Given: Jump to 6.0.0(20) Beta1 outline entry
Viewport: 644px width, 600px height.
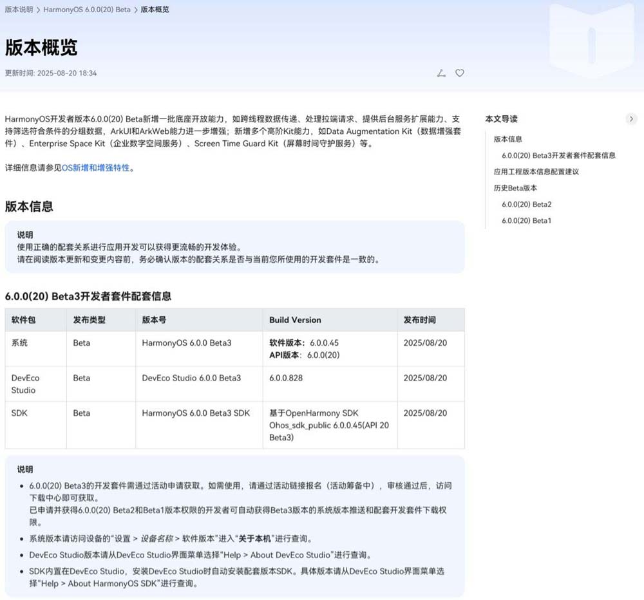Looking at the screenshot, I should click(526, 221).
